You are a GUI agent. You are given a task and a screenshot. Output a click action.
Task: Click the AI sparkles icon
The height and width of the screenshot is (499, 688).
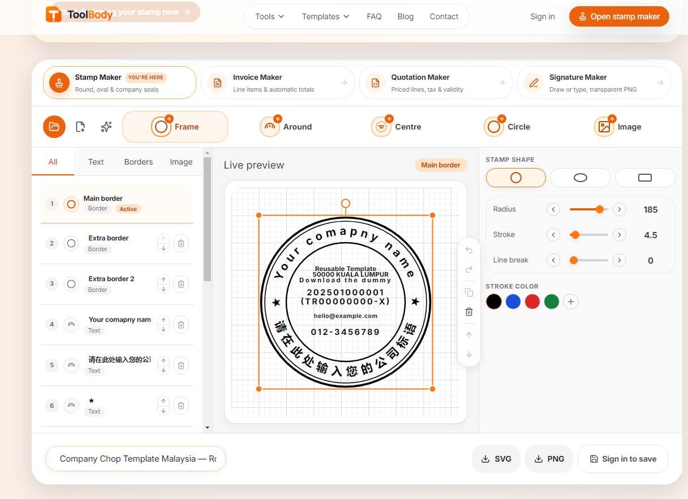point(106,127)
